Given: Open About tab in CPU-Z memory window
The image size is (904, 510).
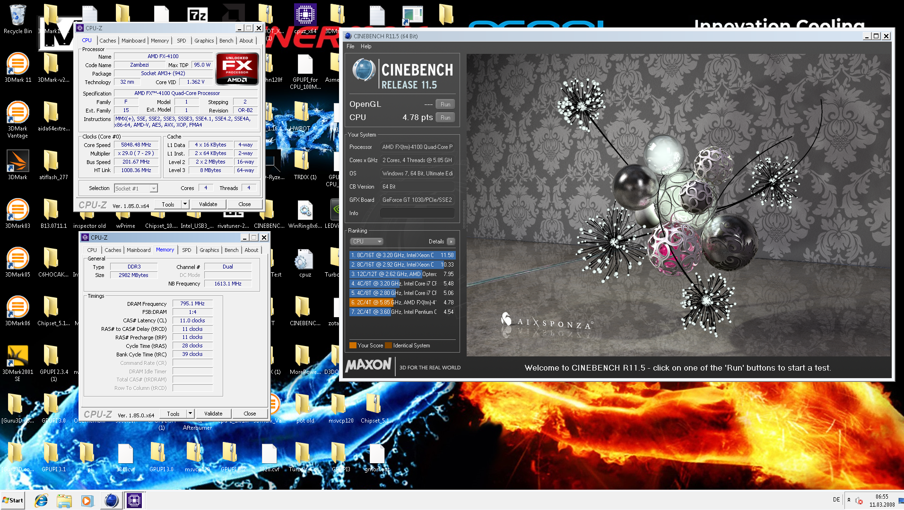Looking at the screenshot, I should click(x=252, y=250).
